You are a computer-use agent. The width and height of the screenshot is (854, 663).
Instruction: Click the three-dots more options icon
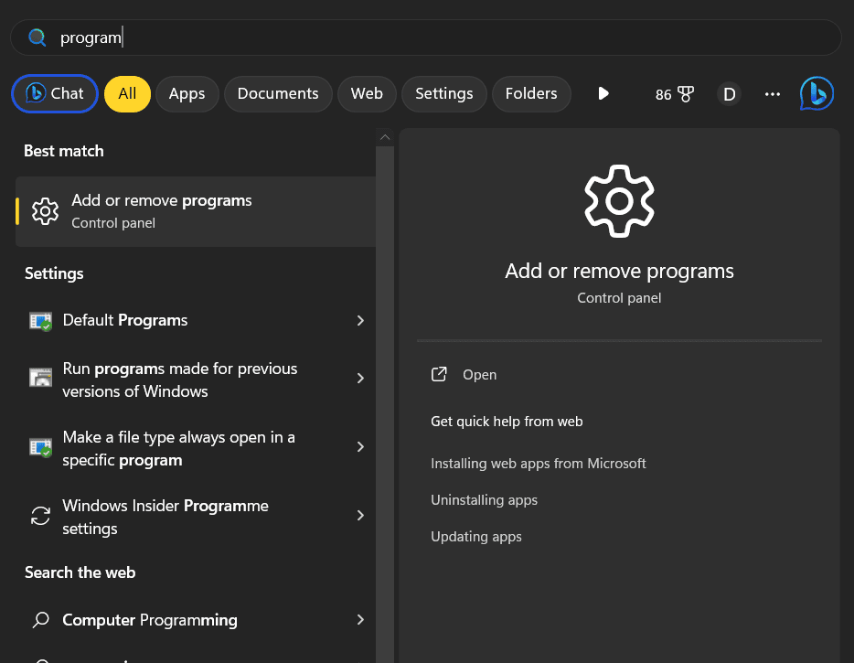773,94
